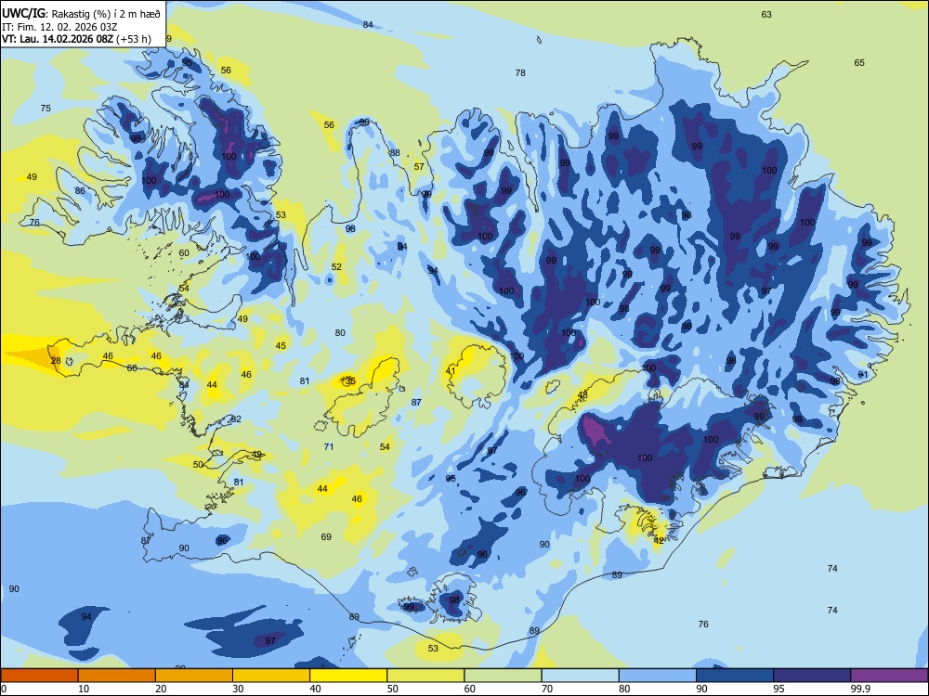Click the dark orange 0–10 legend swatch
This screenshot has width=929, height=696.
pos(39,676)
